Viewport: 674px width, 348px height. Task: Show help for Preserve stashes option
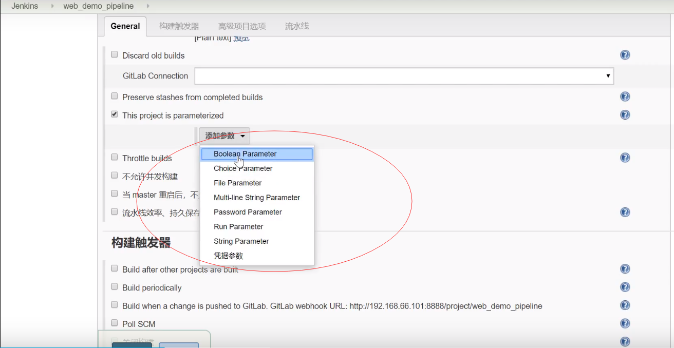(x=625, y=96)
